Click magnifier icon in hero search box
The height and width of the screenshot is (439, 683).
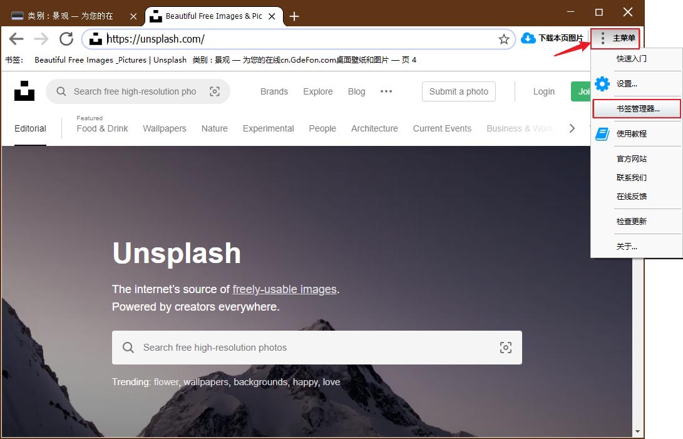128,348
